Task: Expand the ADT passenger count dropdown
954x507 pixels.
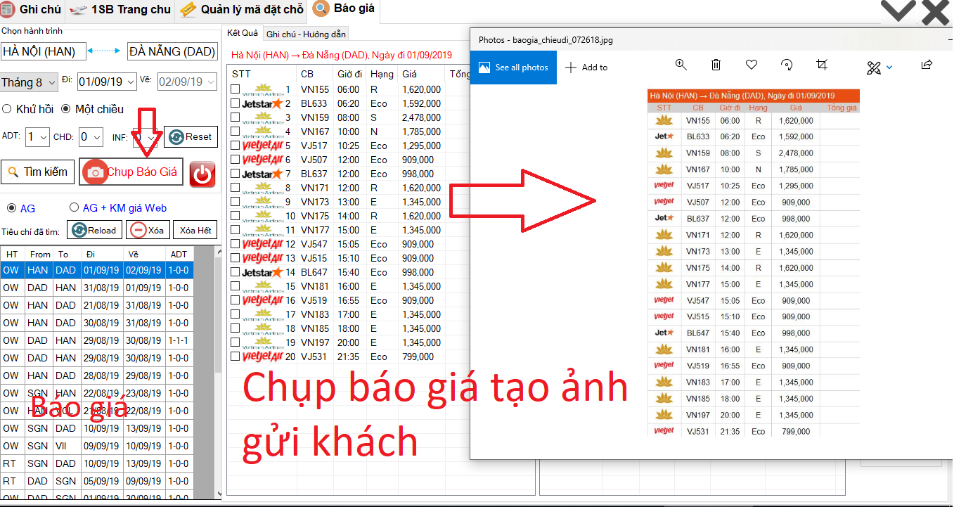Action: [x=37, y=136]
